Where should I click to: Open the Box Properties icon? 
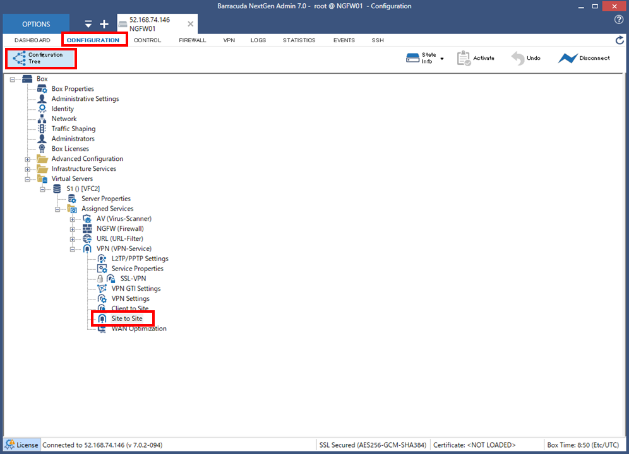42,88
